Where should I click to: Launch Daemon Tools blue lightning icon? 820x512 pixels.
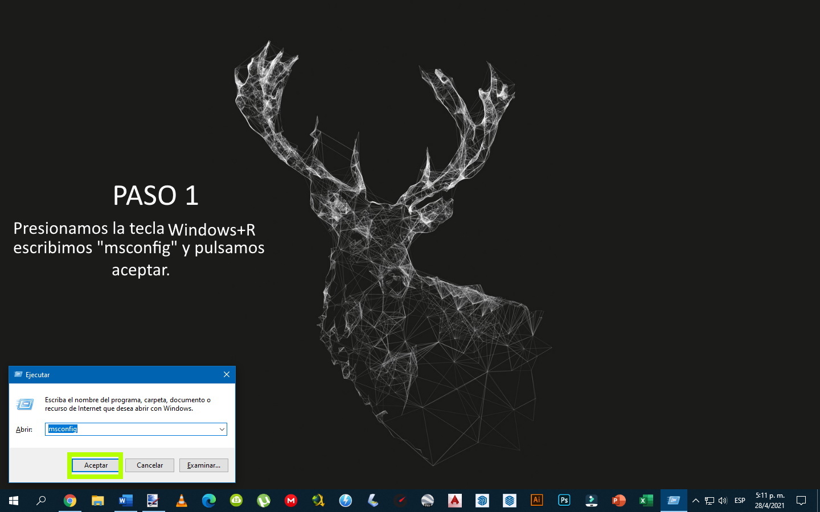click(x=346, y=501)
